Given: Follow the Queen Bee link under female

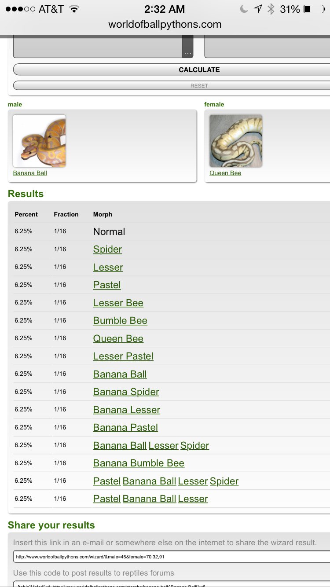Looking at the screenshot, I should [x=225, y=173].
